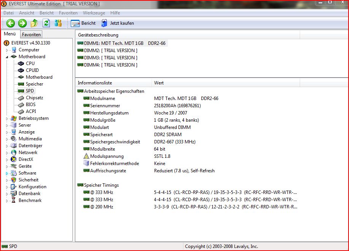
Task: Refresh the page with the Refresh icon
Action: coord(46,23)
